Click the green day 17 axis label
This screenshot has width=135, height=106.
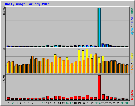click(71, 103)
